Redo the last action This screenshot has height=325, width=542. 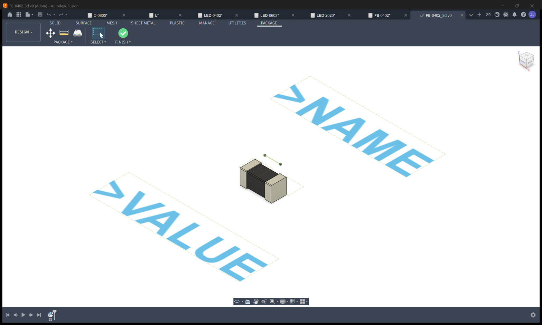(x=61, y=15)
